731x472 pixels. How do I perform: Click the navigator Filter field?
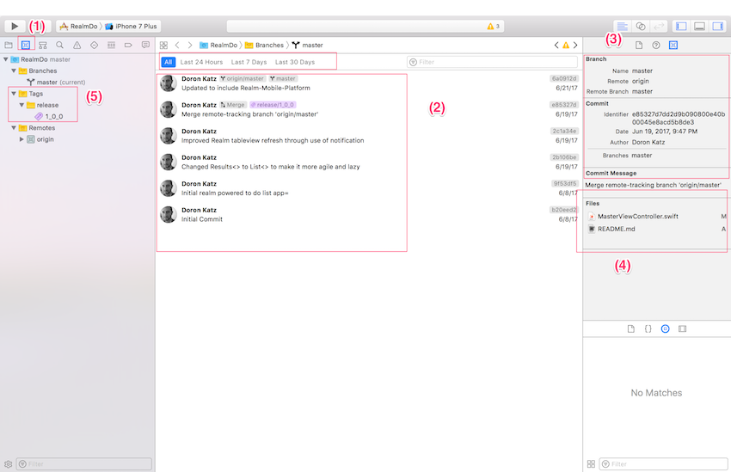[84, 464]
